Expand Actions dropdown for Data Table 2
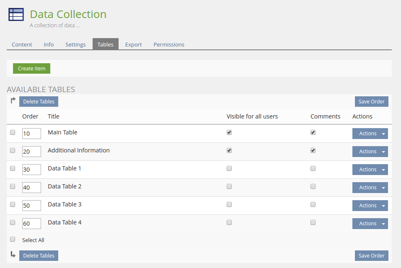This screenshot has height=268, width=401. 370,188
